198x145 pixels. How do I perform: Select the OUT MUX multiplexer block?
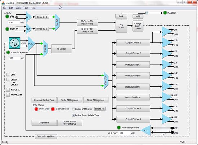[106, 81]
